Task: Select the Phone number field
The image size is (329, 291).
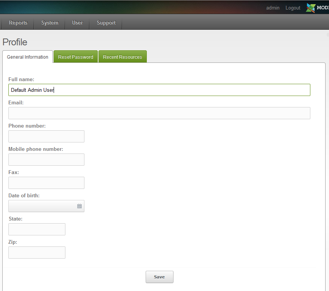Action: (46, 136)
